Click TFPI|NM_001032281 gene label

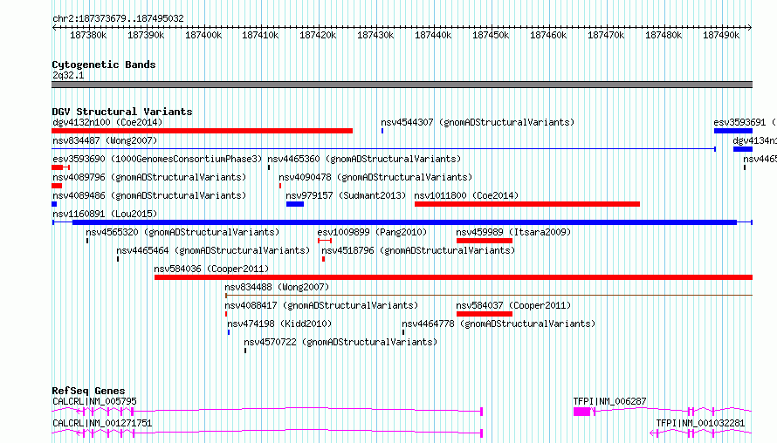pyautogui.click(x=700, y=423)
